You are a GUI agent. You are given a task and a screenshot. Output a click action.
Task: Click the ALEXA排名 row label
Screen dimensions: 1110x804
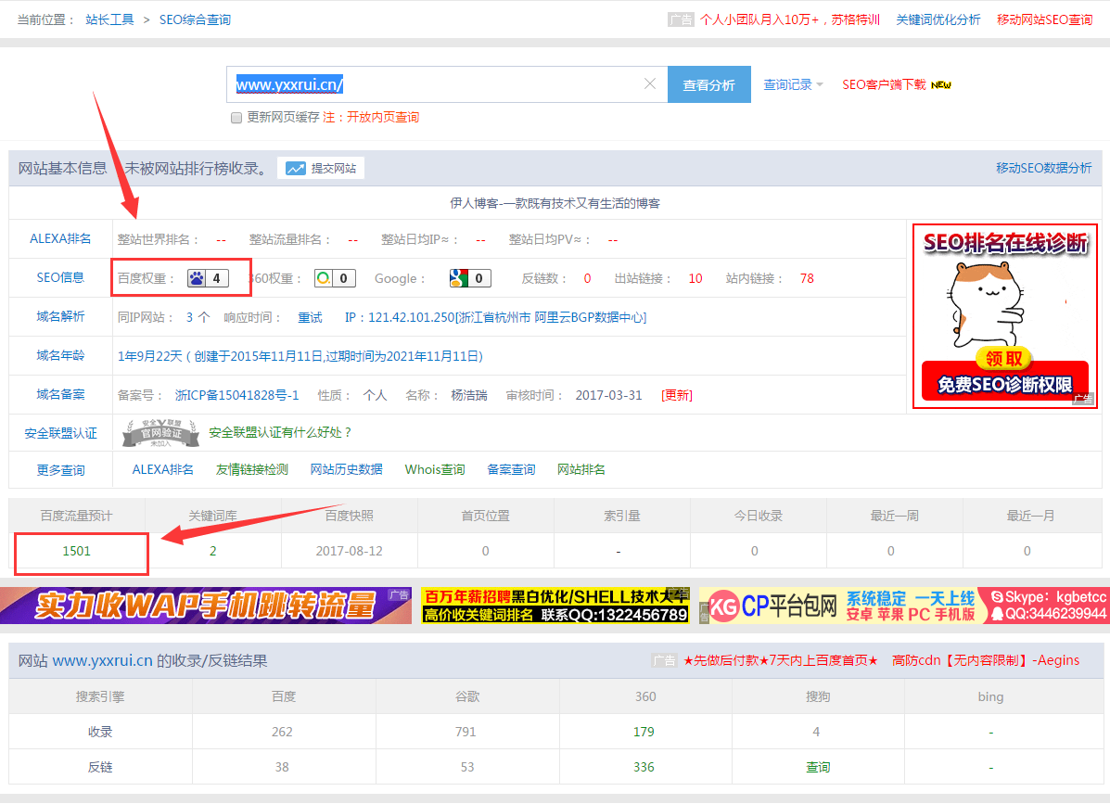click(x=60, y=238)
